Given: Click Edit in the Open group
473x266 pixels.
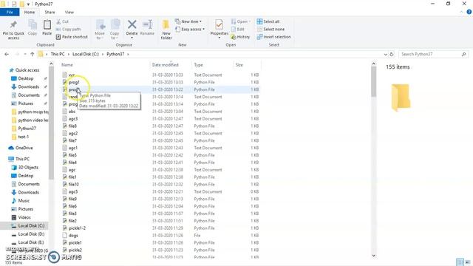Looking at the screenshot, I should (238, 30).
